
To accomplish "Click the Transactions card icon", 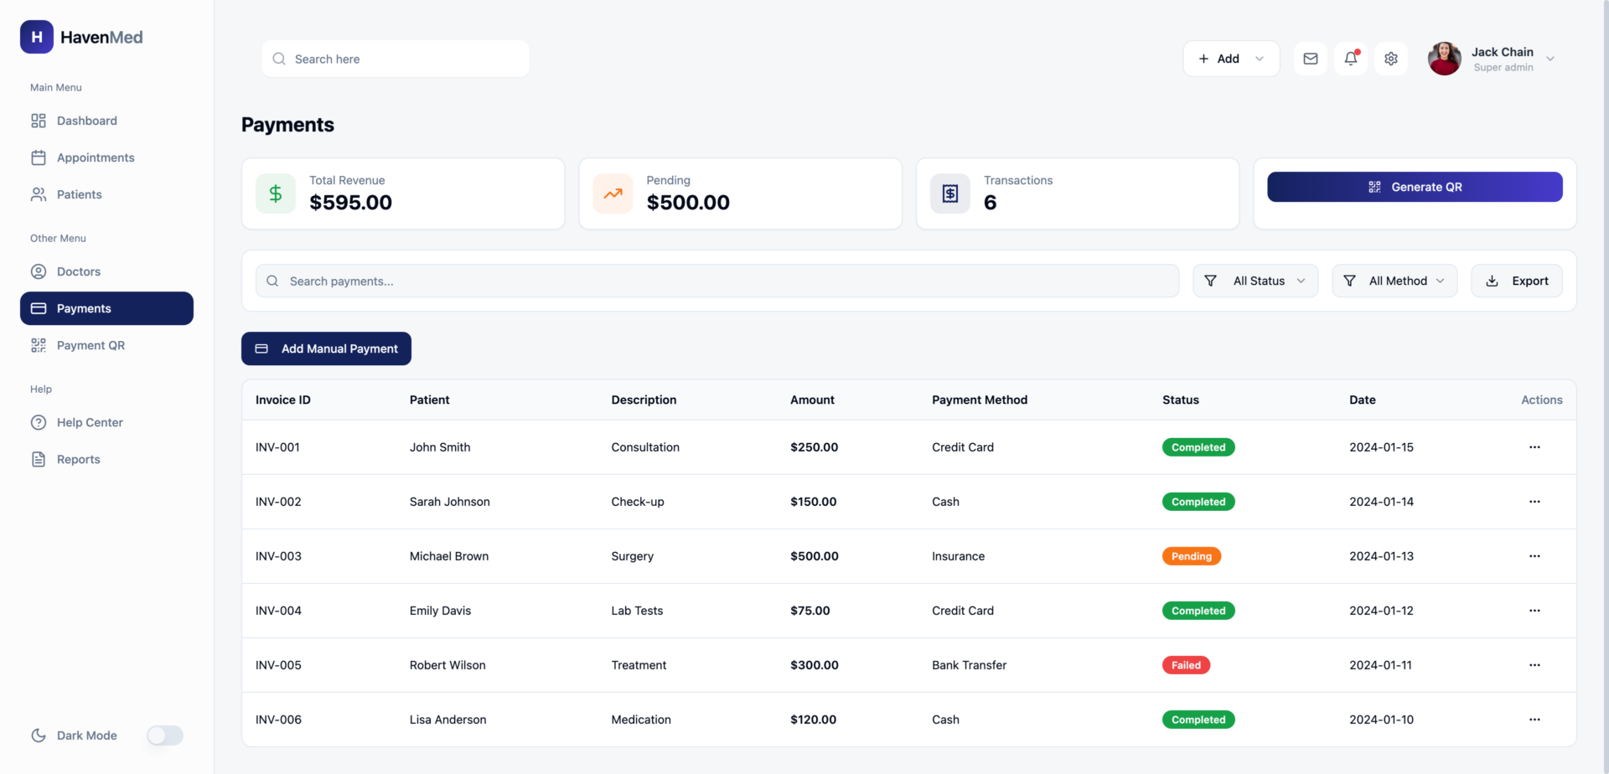I will 949,193.
